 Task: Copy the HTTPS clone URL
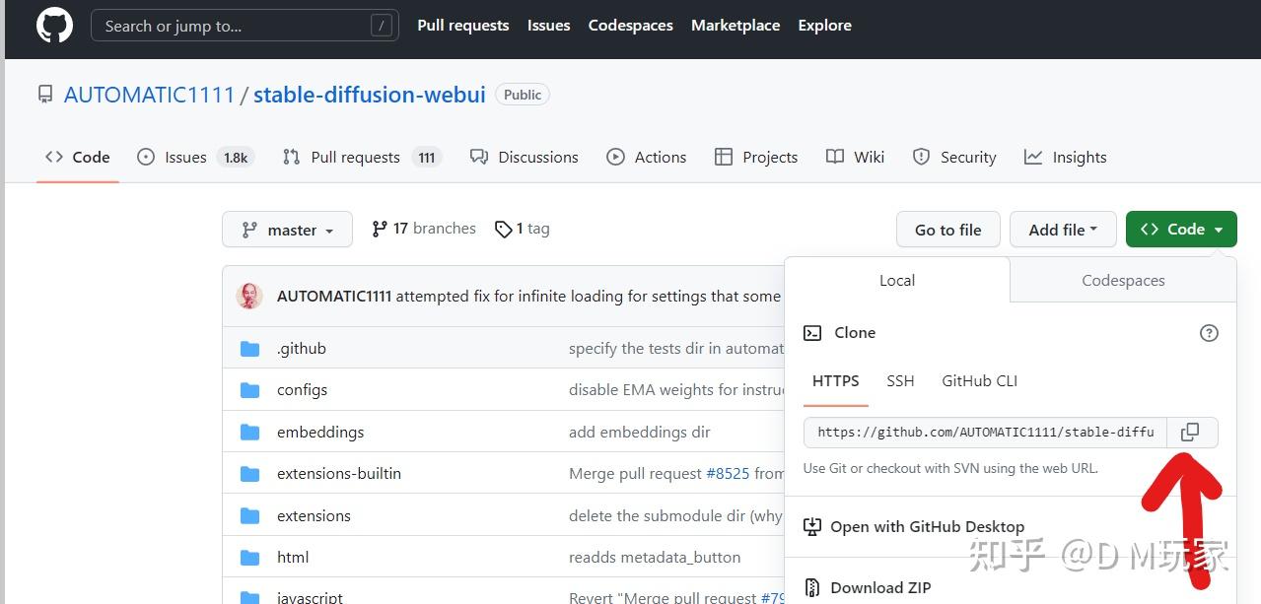point(1191,433)
